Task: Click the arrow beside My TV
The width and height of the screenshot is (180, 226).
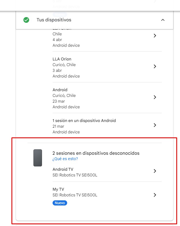Action: tap(155, 195)
